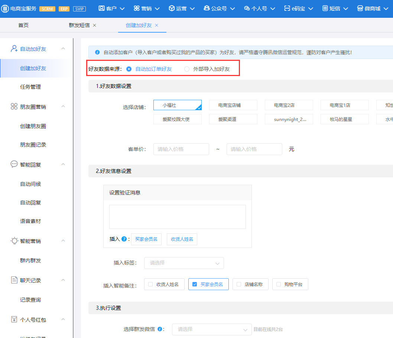This screenshot has width=393, height=338.
Task: Click the 个人号红包 red-packet sidebar icon
Action: coord(14,319)
